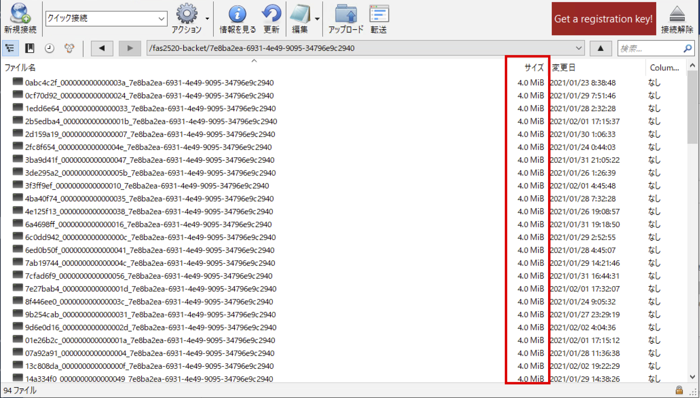Image resolution: width=700 pixels, height=398 pixels.
Task: Select file 9b254cab_0000000000000031
Action: (x=150, y=315)
